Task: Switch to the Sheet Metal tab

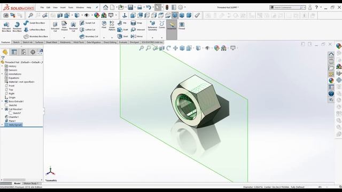Action: pyautogui.click(x=51, y=42)
